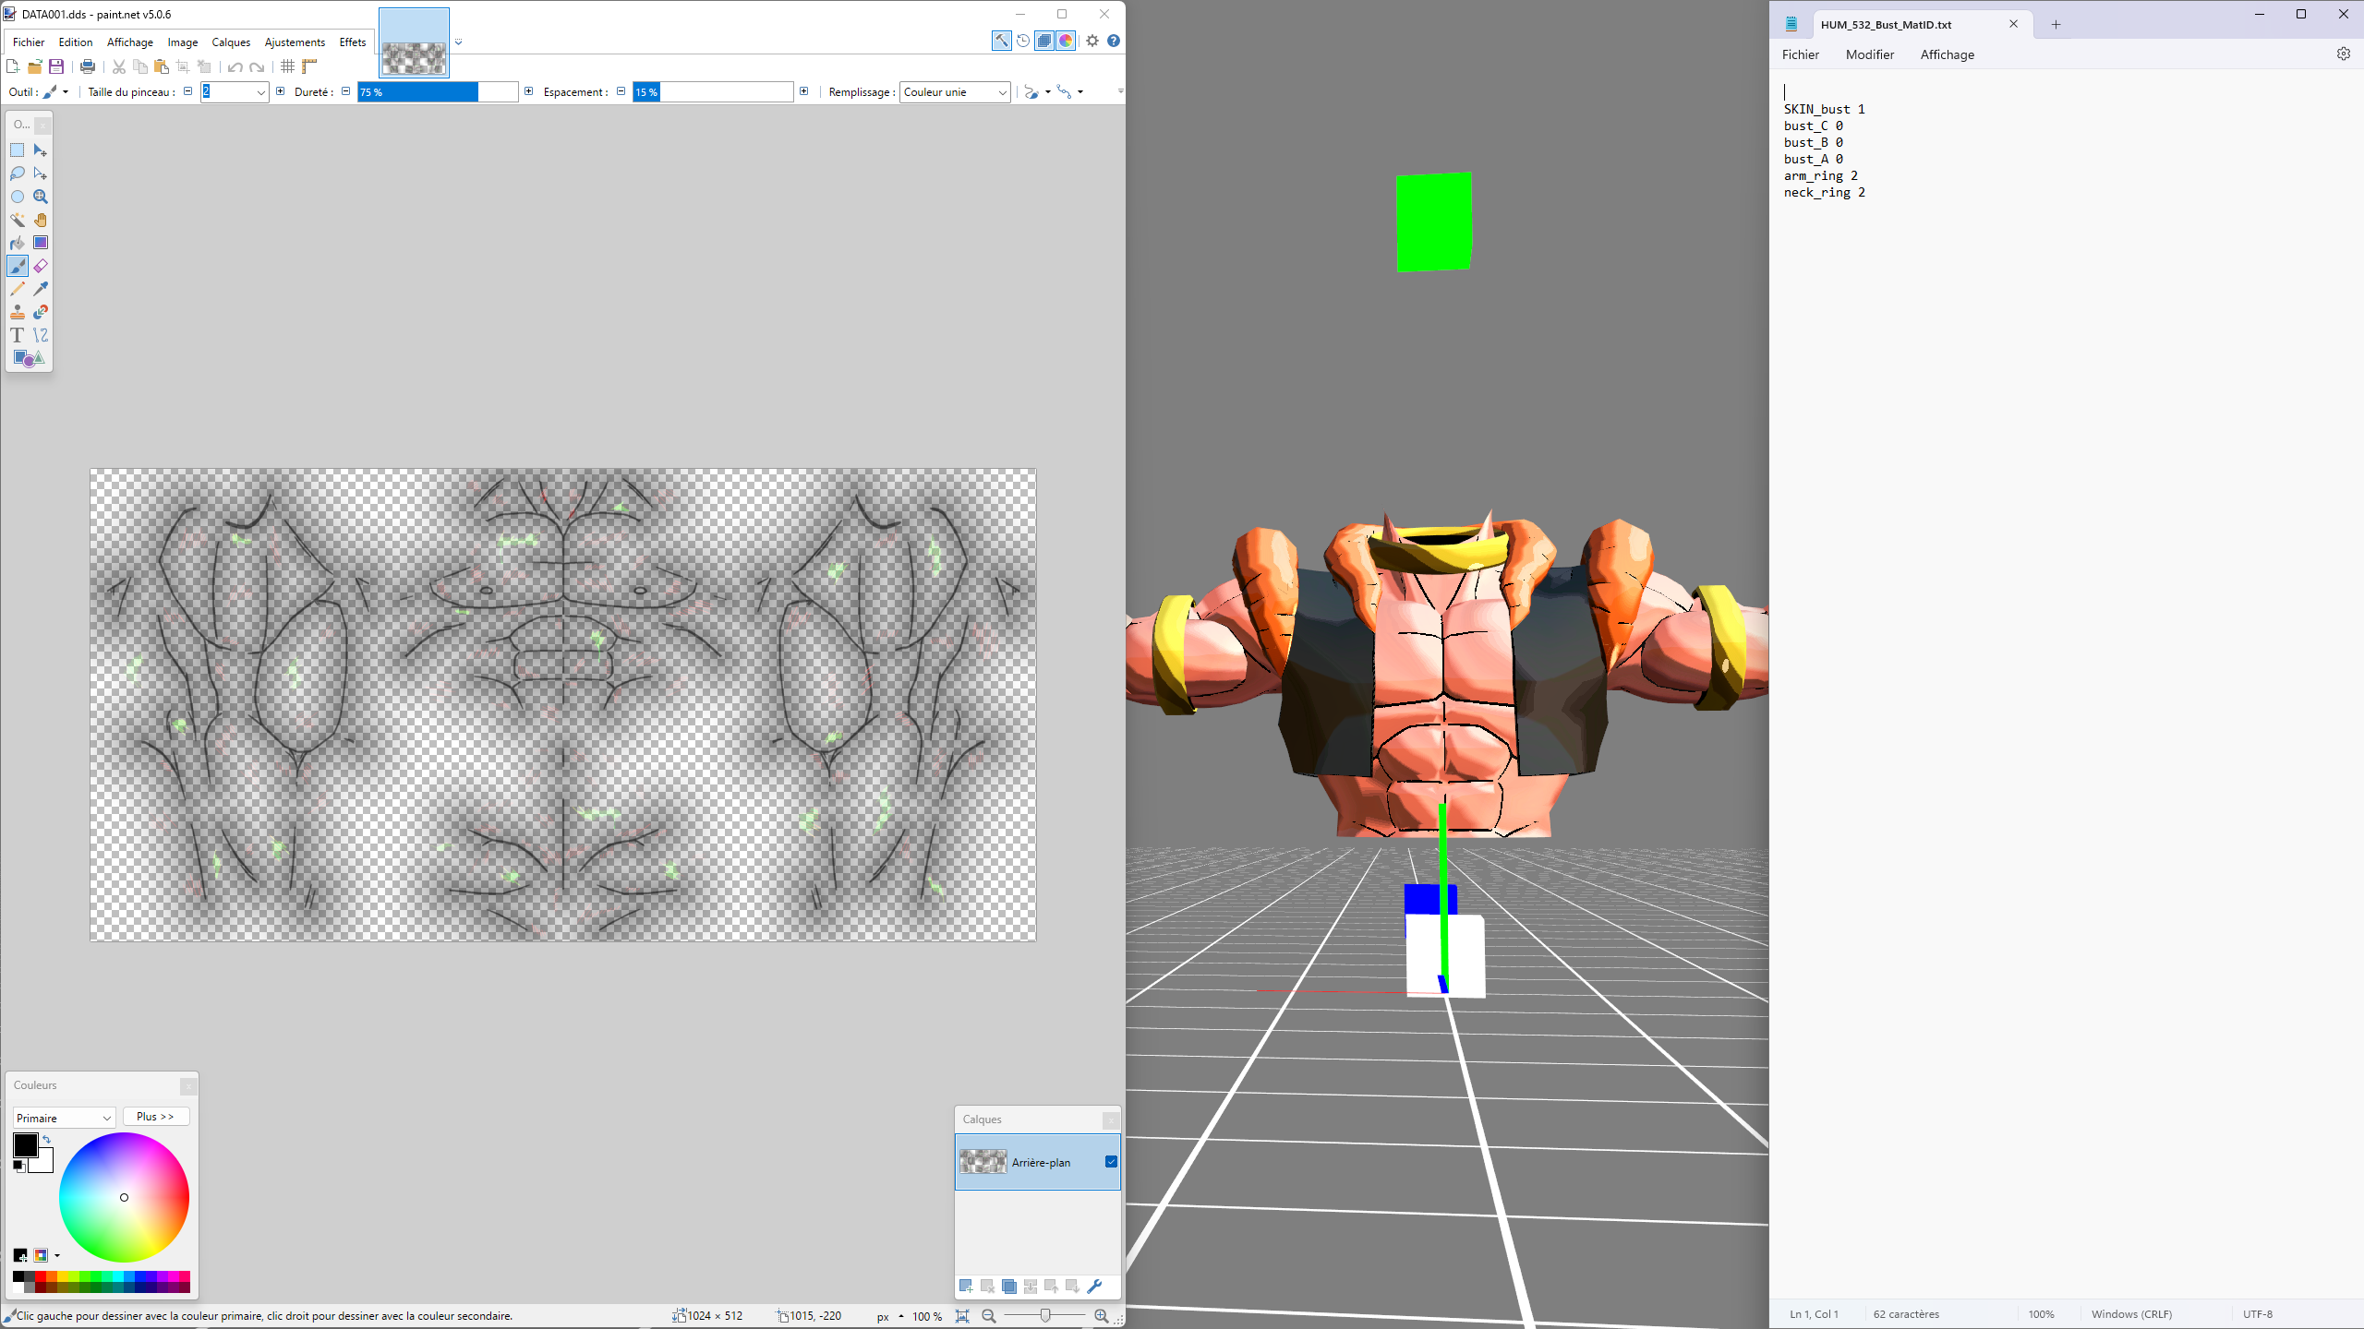Select the Paint Bucket tool
Image resolution: width=2364 pixels, height=1329 pixels.
tap(18, 243)
